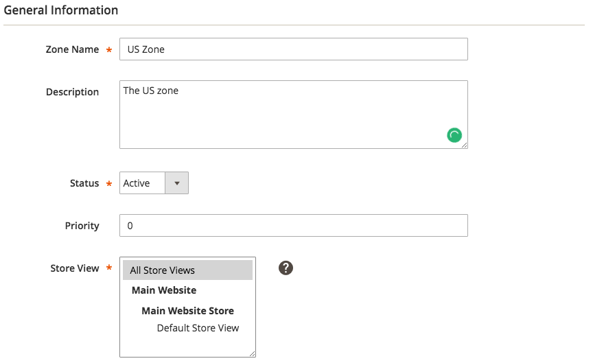The width and height of the screenshot is (593, 363).
Task: Click the green Grammarly icon in Description
Action: (x=454, y=135)
